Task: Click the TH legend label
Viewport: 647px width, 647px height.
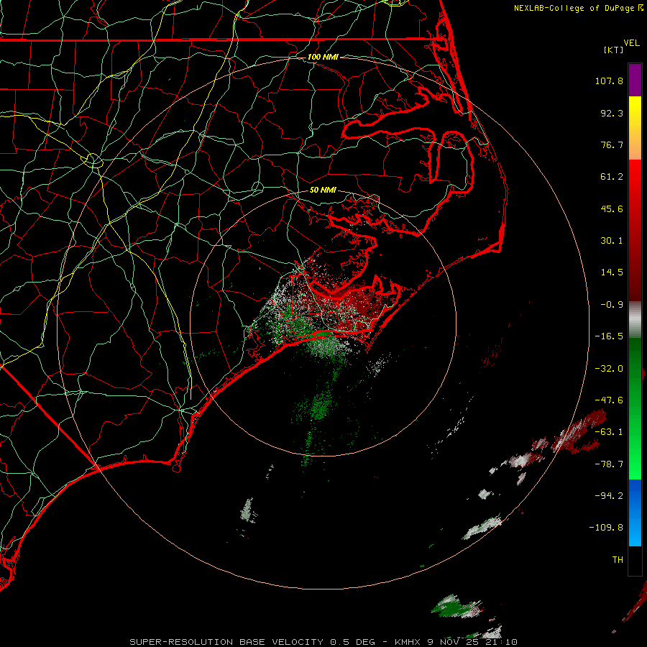Action: pyautogui.click(x=618, y=560)
